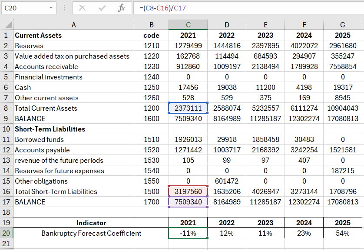Viewport: 364px width, 250px height.
Task: Open the Name Box dropdown arrow
Action: tap(52, 8)
